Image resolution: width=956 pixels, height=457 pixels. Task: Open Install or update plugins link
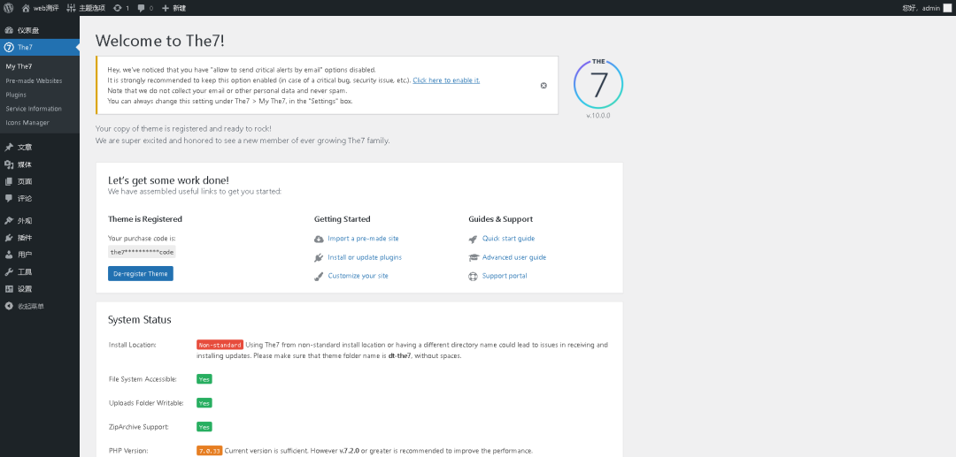[365, 257]
